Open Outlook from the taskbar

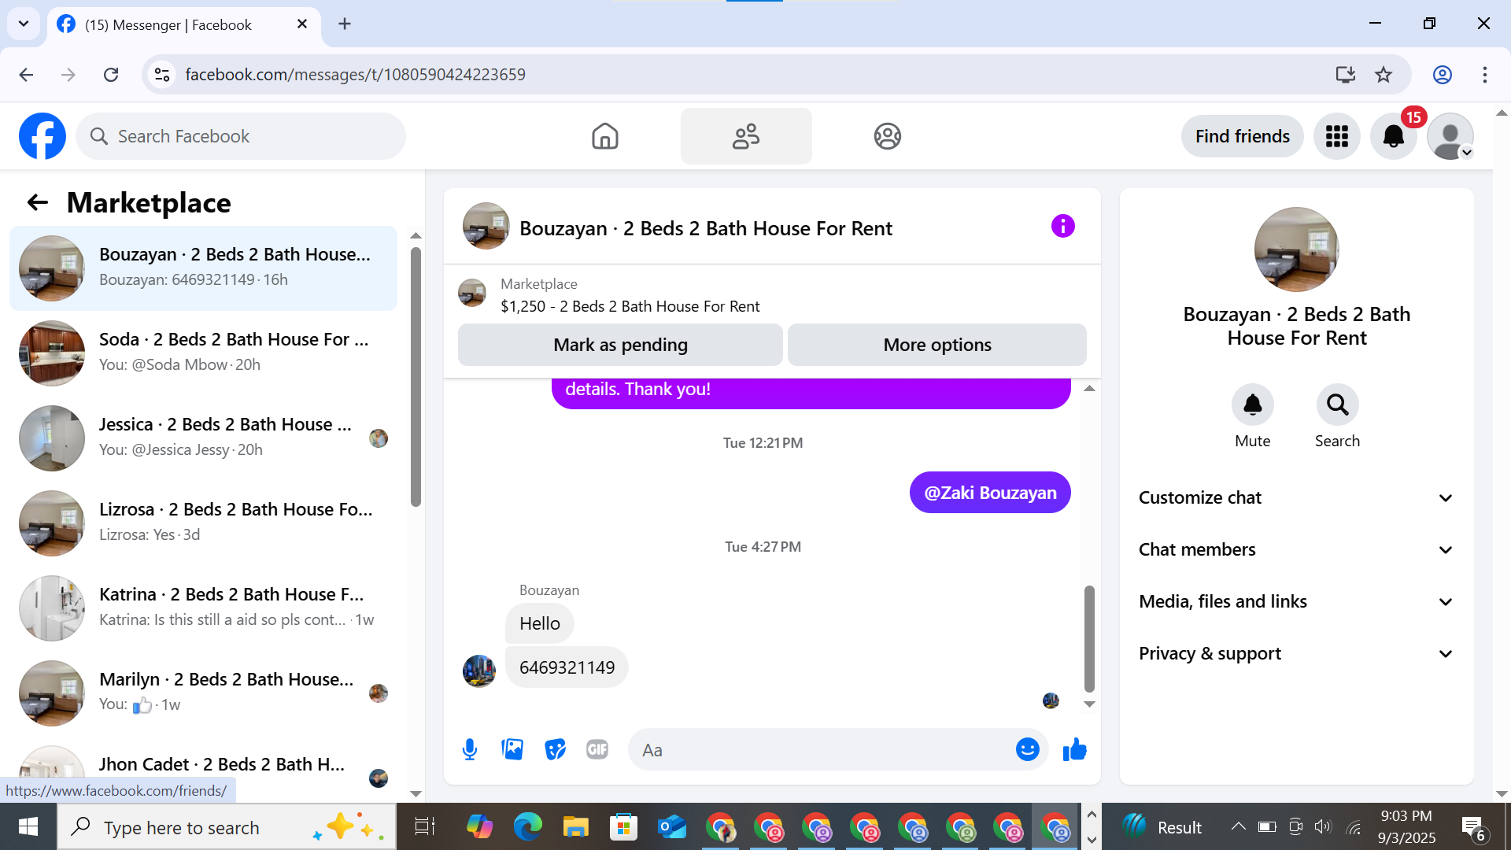671,827
